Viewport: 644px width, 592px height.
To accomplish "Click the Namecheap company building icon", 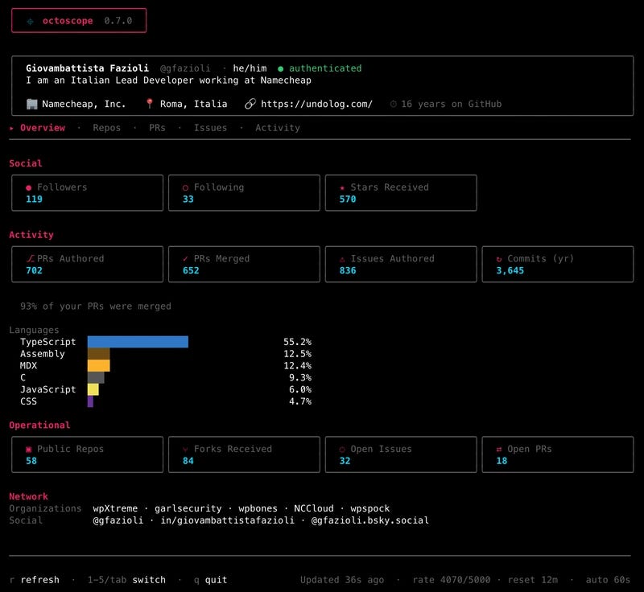I will coord(31,105).
